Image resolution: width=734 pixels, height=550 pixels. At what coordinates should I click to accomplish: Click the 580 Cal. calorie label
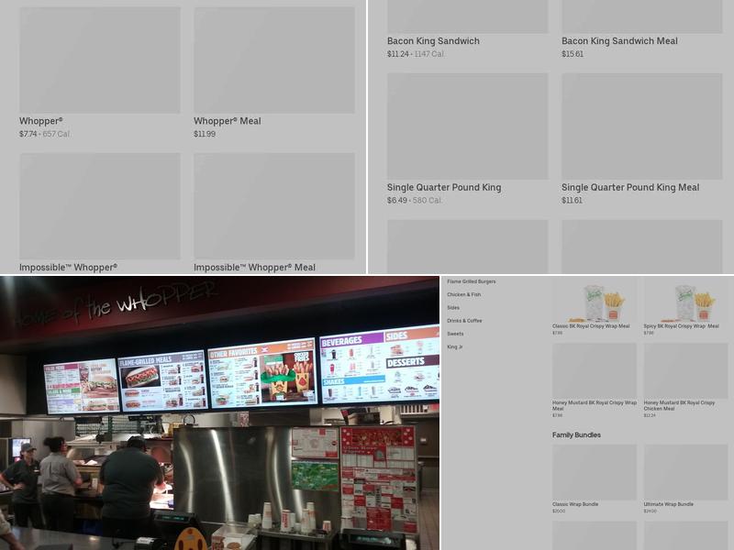pos(428,200)
